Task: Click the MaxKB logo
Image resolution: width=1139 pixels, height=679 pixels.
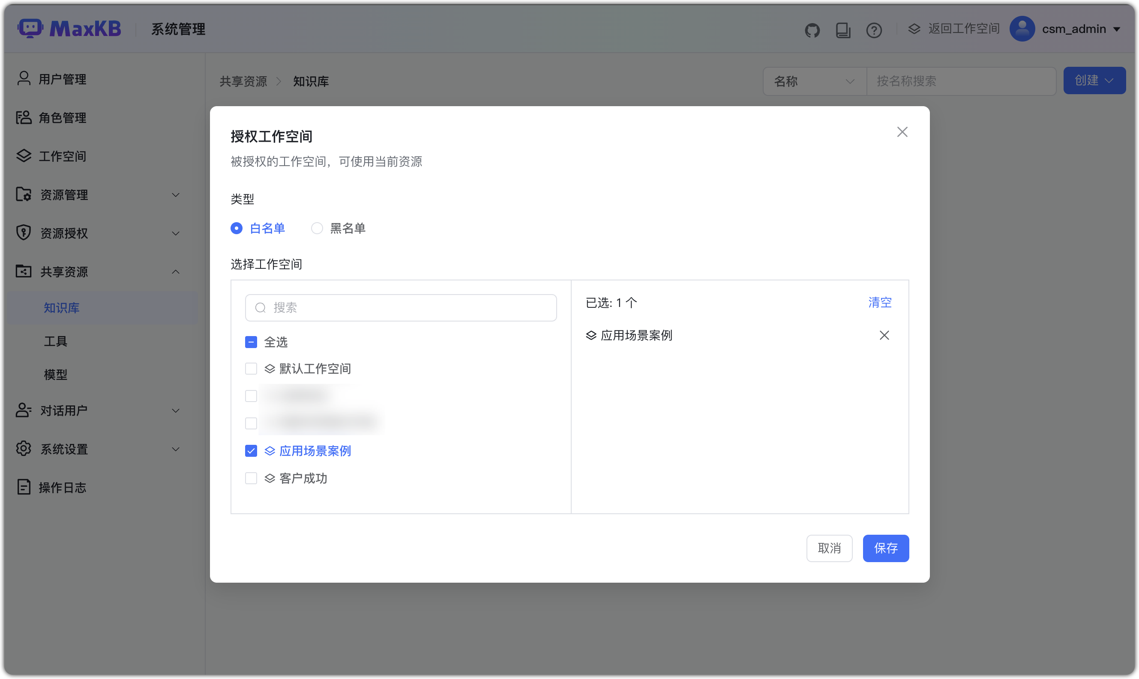Action: 69,29
